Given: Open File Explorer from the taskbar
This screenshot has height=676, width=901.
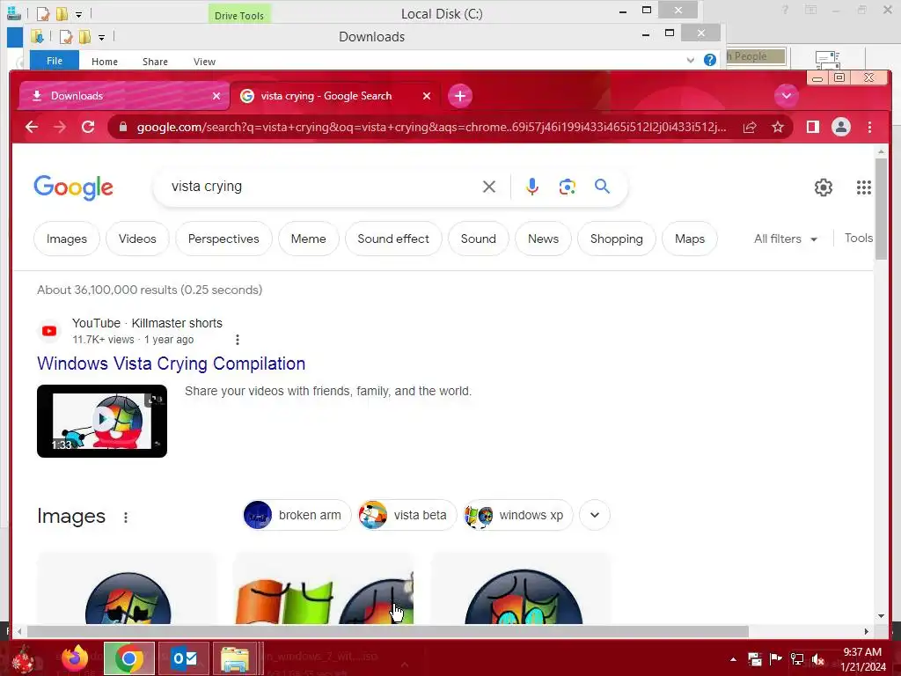Looking at the screenshot, I should [x=234, y=658].
